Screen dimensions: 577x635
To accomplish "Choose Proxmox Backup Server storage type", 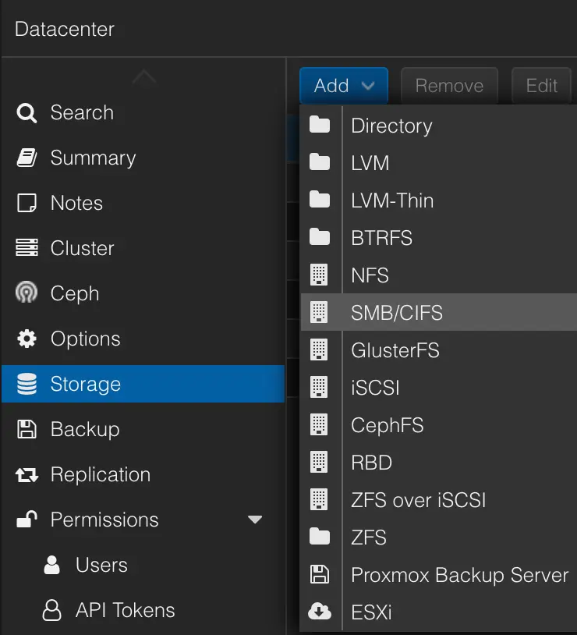I will (x=460, y=575).
